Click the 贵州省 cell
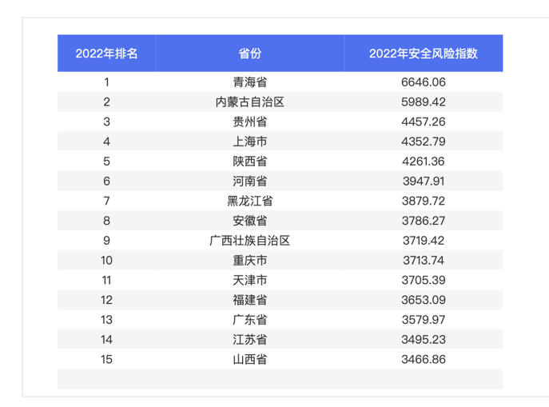The width and height of the screenshot is (549, 407). pyautogui.click(x=249, y=122)
